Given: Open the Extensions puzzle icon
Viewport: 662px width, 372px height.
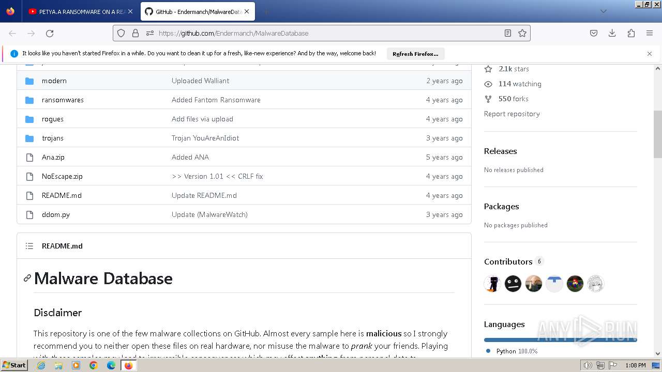Looking at the screenshot, I should (x=631, y=33).
